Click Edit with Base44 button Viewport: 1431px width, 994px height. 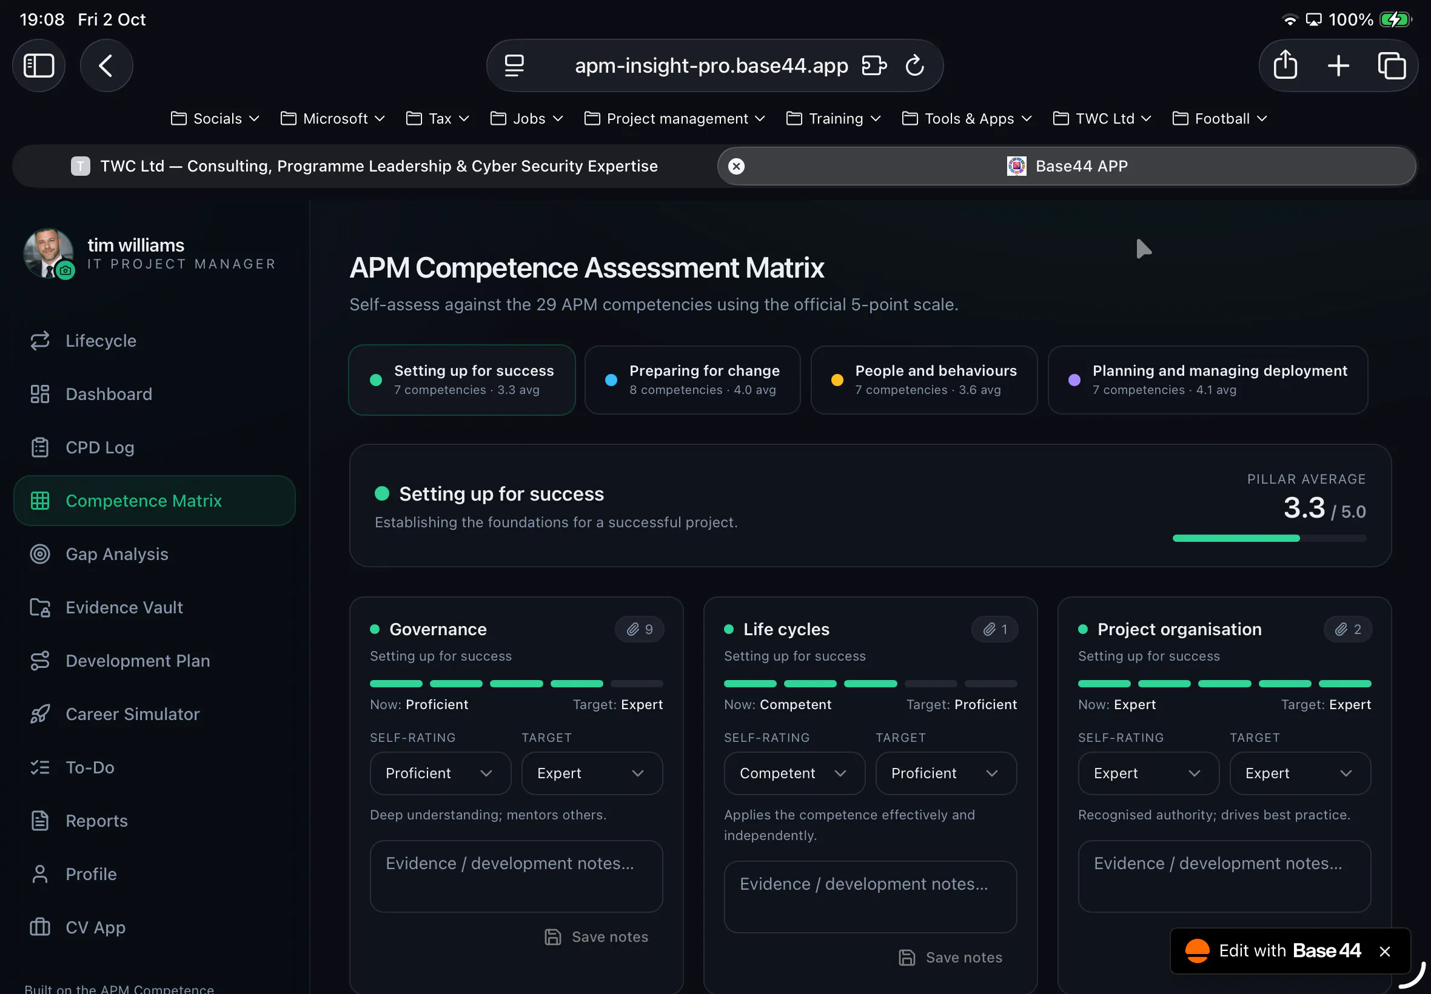click(1274, 951)
